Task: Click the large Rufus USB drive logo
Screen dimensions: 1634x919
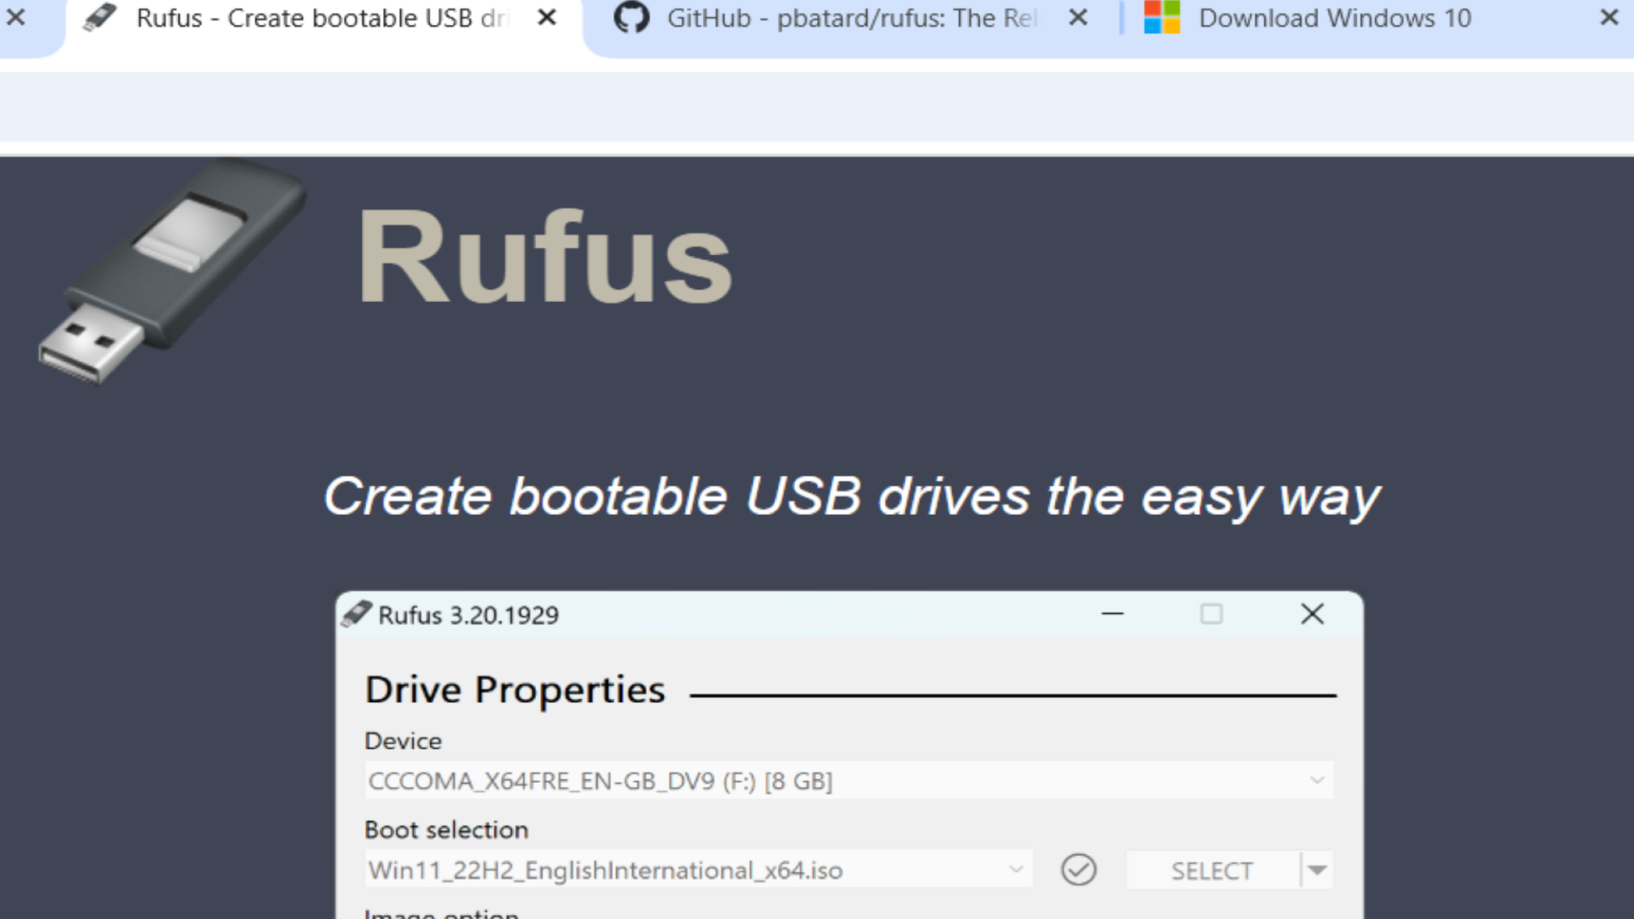Action: (x=172, y=271)
